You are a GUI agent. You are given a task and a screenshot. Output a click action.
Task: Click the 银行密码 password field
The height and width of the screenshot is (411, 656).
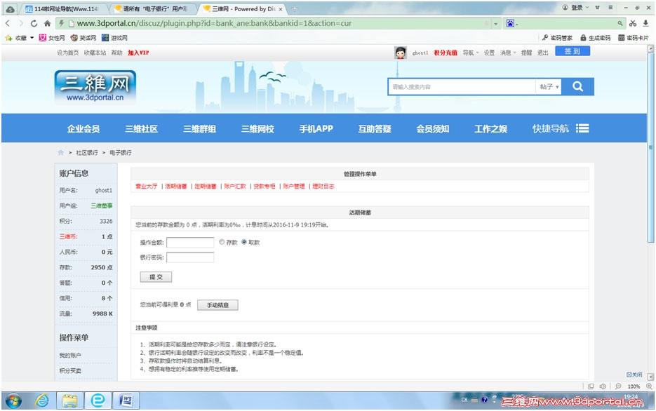pos(190,257)
